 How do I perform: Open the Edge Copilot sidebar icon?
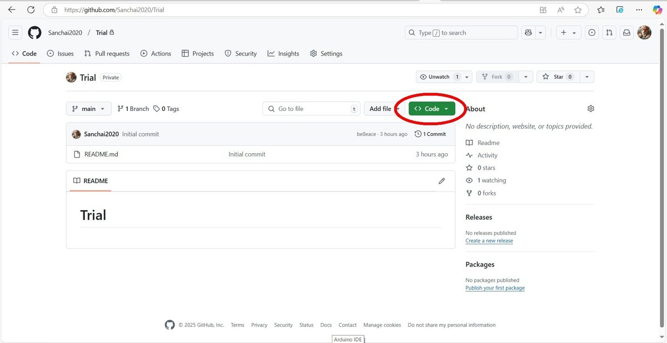point(657,9)
